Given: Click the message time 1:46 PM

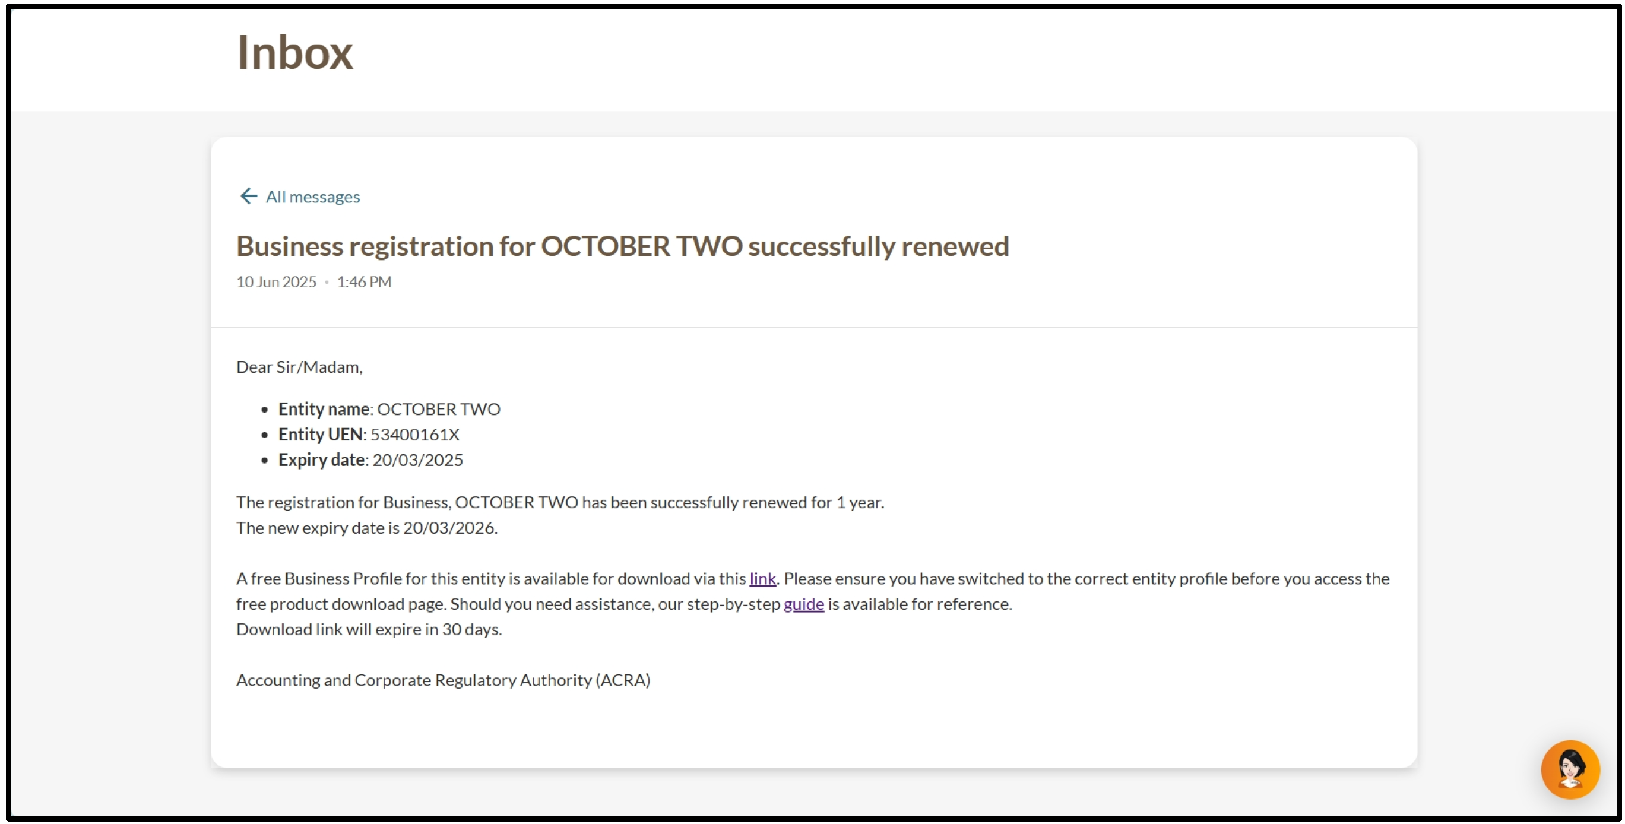Looking at the screenshot, I should pyautogui.click(x=364, y=282).
